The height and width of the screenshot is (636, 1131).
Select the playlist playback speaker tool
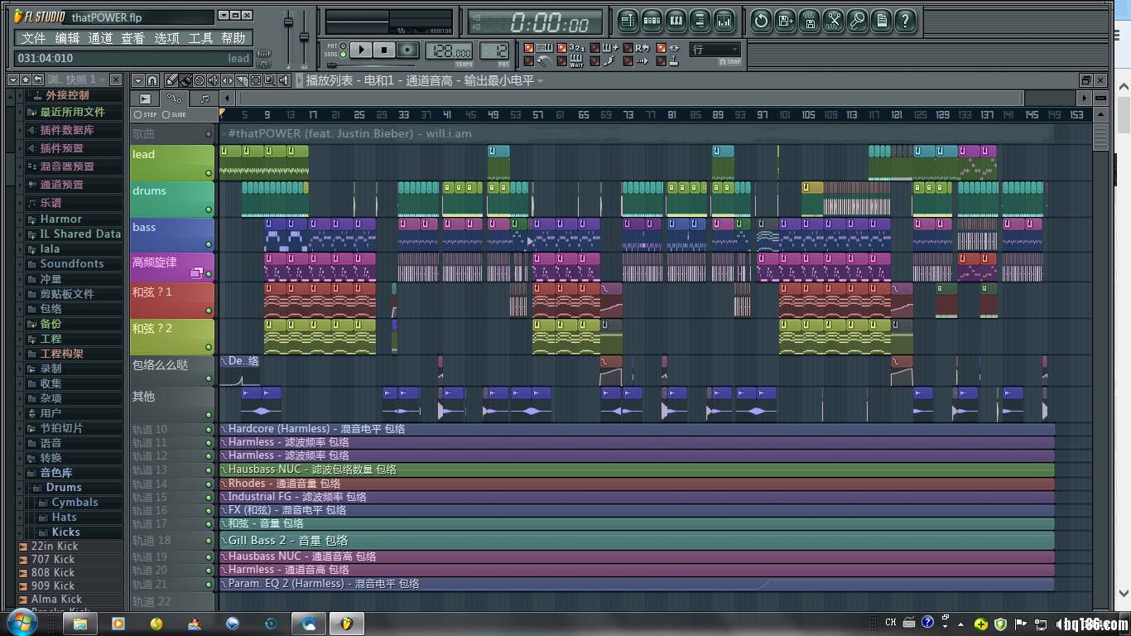pos(284,80)
